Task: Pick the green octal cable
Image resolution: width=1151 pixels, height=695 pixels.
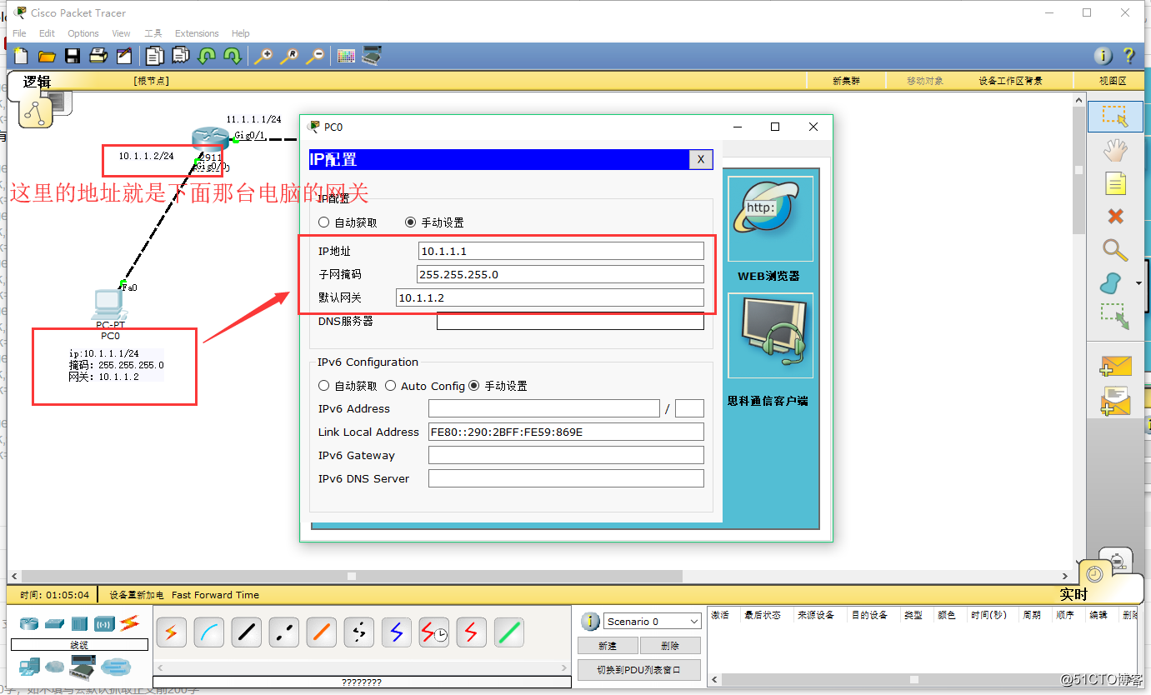Action: point(509,633)
